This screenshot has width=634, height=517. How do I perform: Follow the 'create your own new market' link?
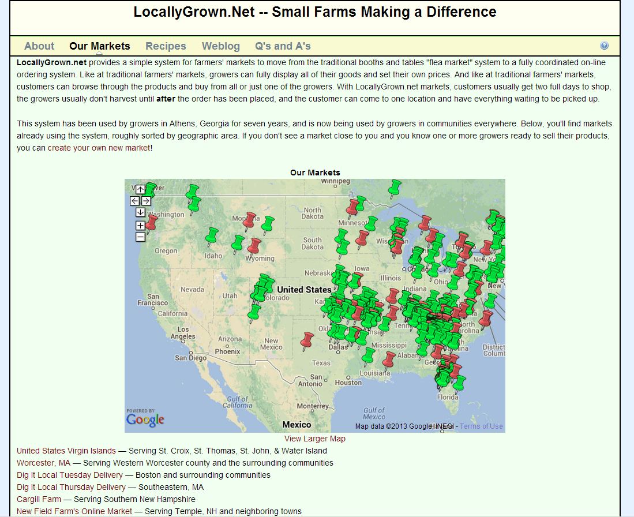[99, 148]
